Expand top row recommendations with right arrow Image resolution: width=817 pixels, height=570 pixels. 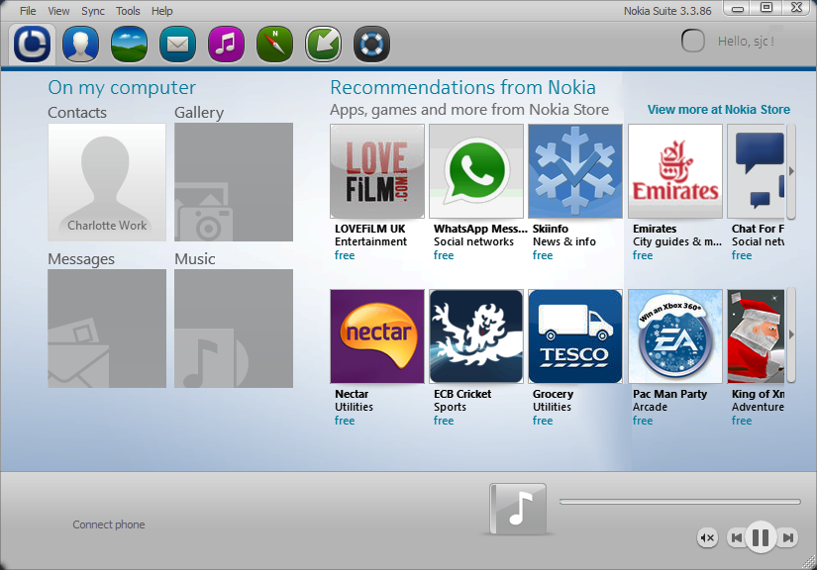(791, 171)
